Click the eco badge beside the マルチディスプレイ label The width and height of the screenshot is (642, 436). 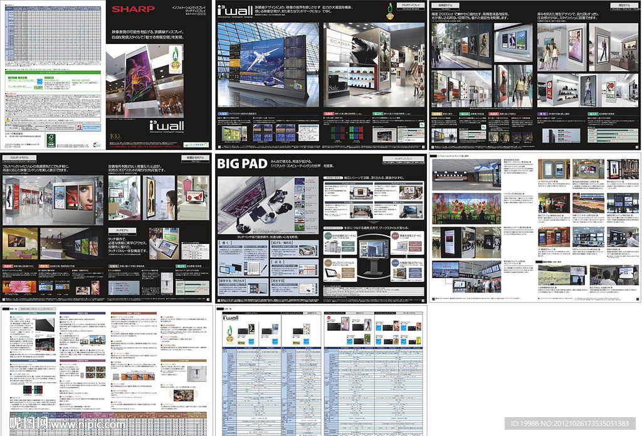[390, 11]
